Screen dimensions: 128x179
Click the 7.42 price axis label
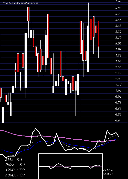pos(118,73)
